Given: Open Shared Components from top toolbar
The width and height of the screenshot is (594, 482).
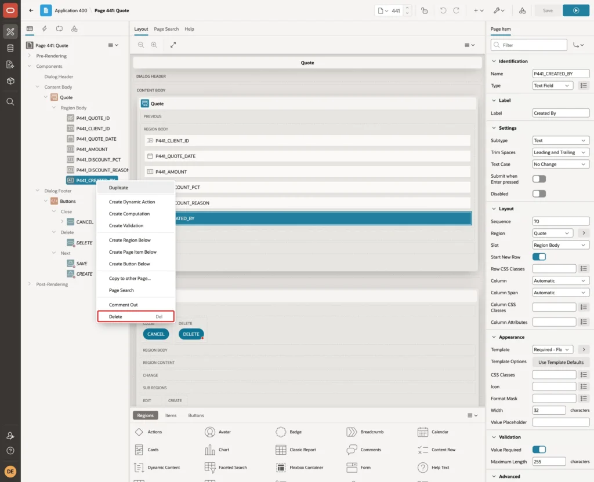Looking at the screenshot, I should [x=523, y=10].
